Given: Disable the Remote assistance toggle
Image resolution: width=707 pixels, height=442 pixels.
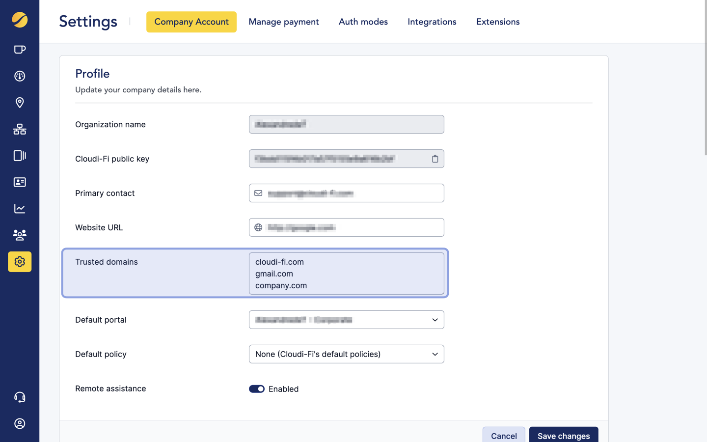Looking at the screenshot, I should [x=257, y=388].
